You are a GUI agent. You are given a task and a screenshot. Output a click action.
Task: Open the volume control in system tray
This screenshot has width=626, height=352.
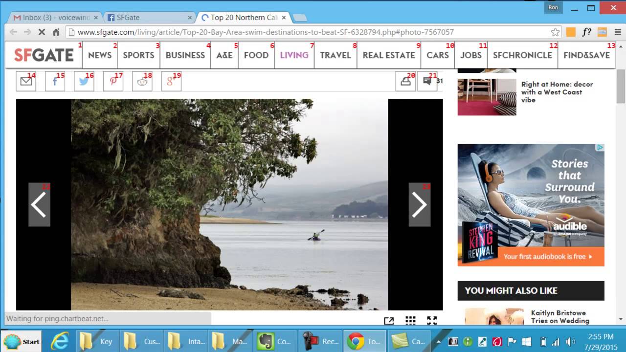(x=570, y=342)
